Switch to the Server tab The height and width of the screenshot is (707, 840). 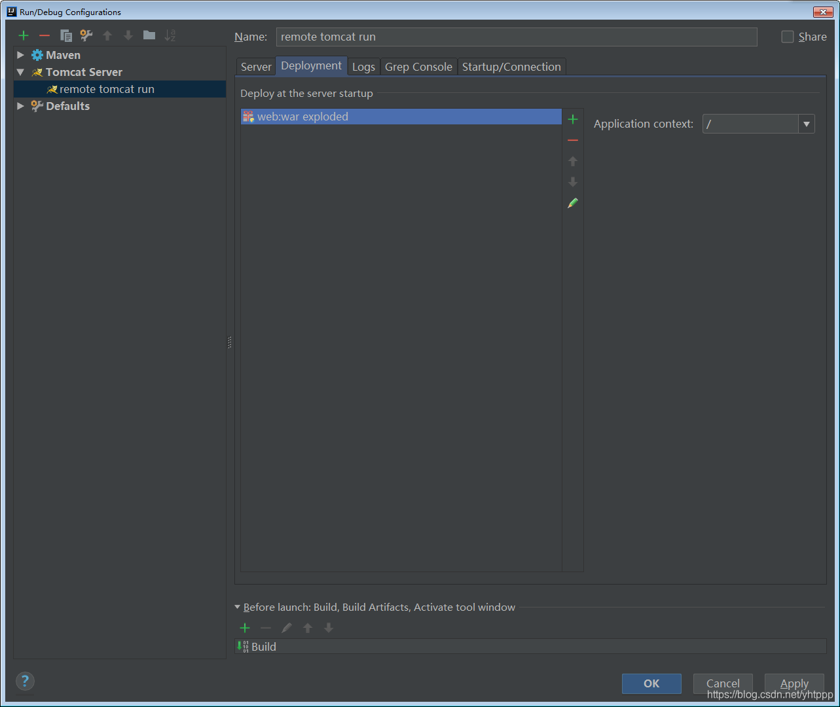[256, 67]
